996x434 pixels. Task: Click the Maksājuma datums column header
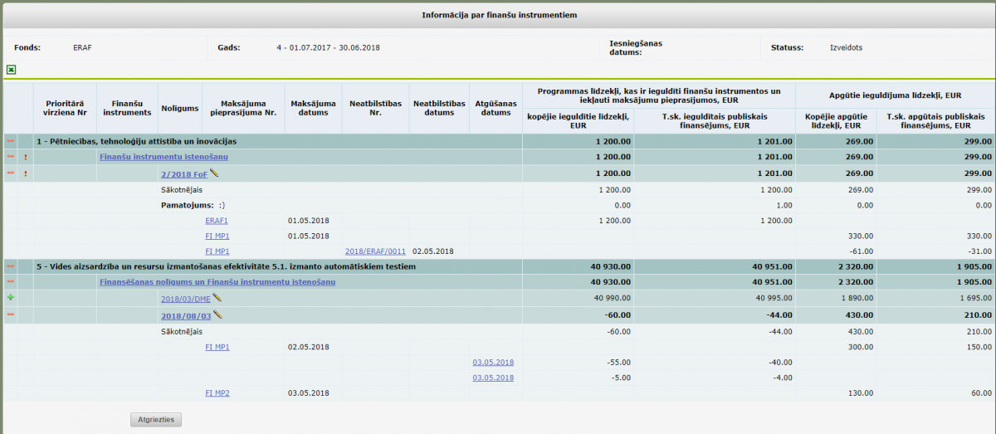[312, 108]
